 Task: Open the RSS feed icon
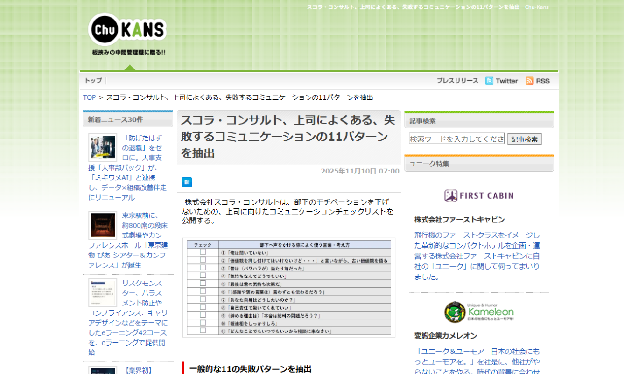pos(529,81)
